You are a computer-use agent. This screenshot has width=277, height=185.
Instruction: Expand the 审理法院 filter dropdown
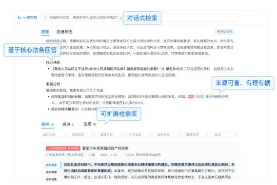click(x=112, y=135)
